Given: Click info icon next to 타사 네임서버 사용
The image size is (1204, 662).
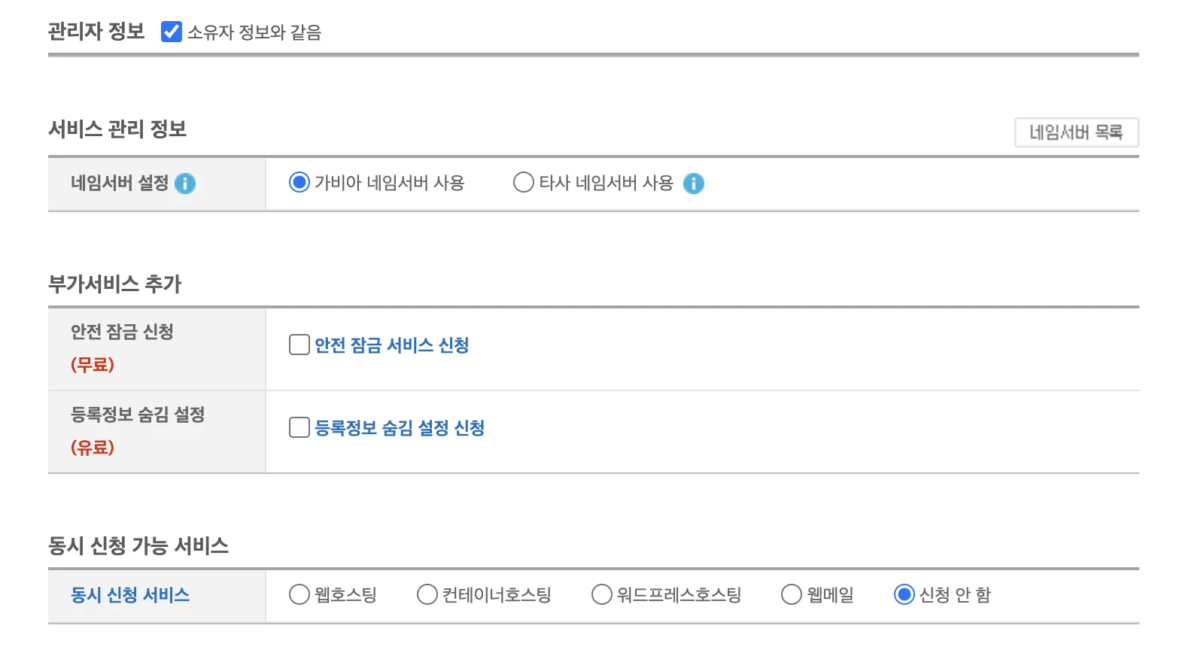Looking at the screenshot, I should 694,184.
